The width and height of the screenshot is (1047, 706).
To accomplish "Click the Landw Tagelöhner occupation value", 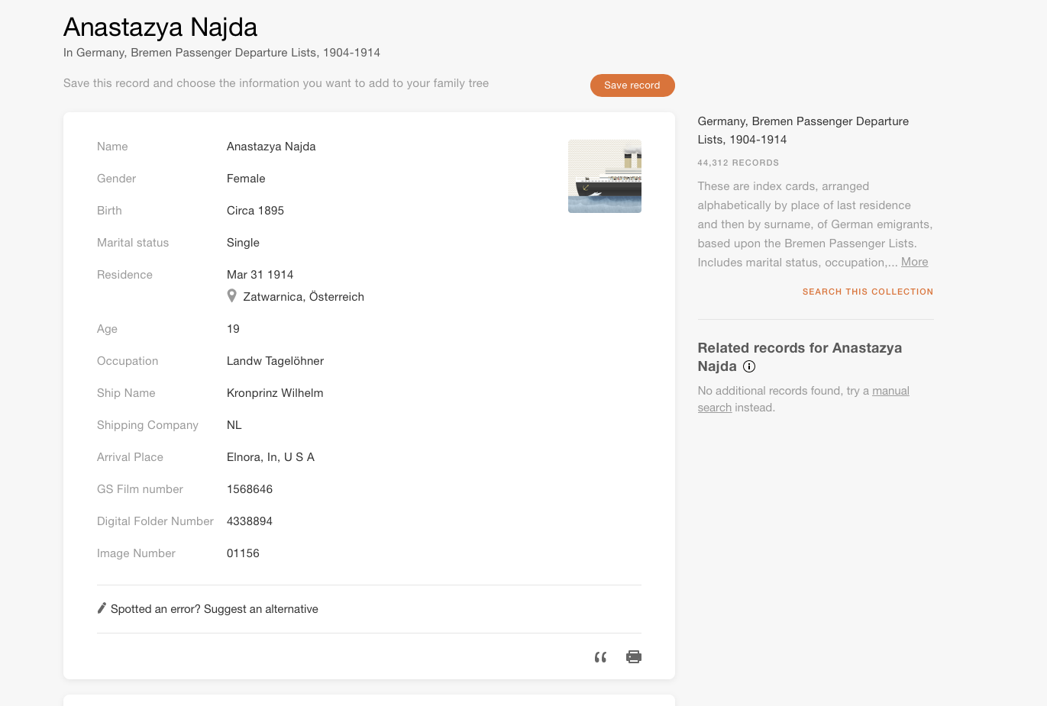I will click(275, 361).
